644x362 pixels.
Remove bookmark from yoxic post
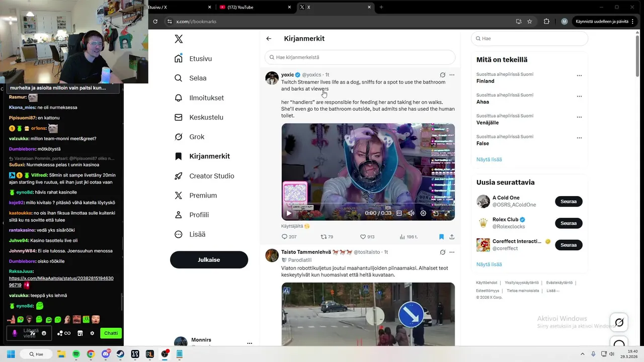(x=441, y=237)
